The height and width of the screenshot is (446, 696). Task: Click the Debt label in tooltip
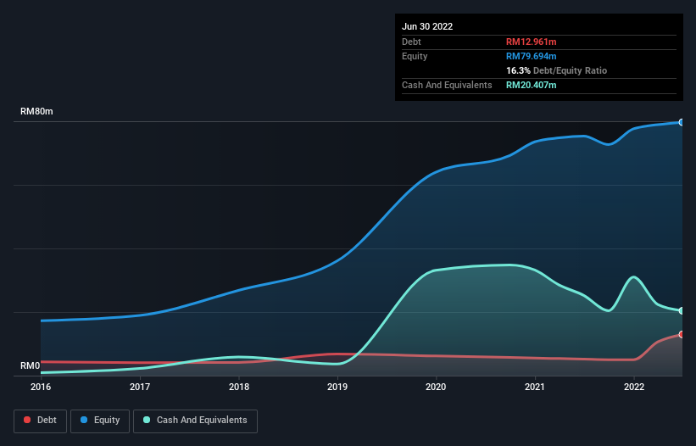click(411, 42)
